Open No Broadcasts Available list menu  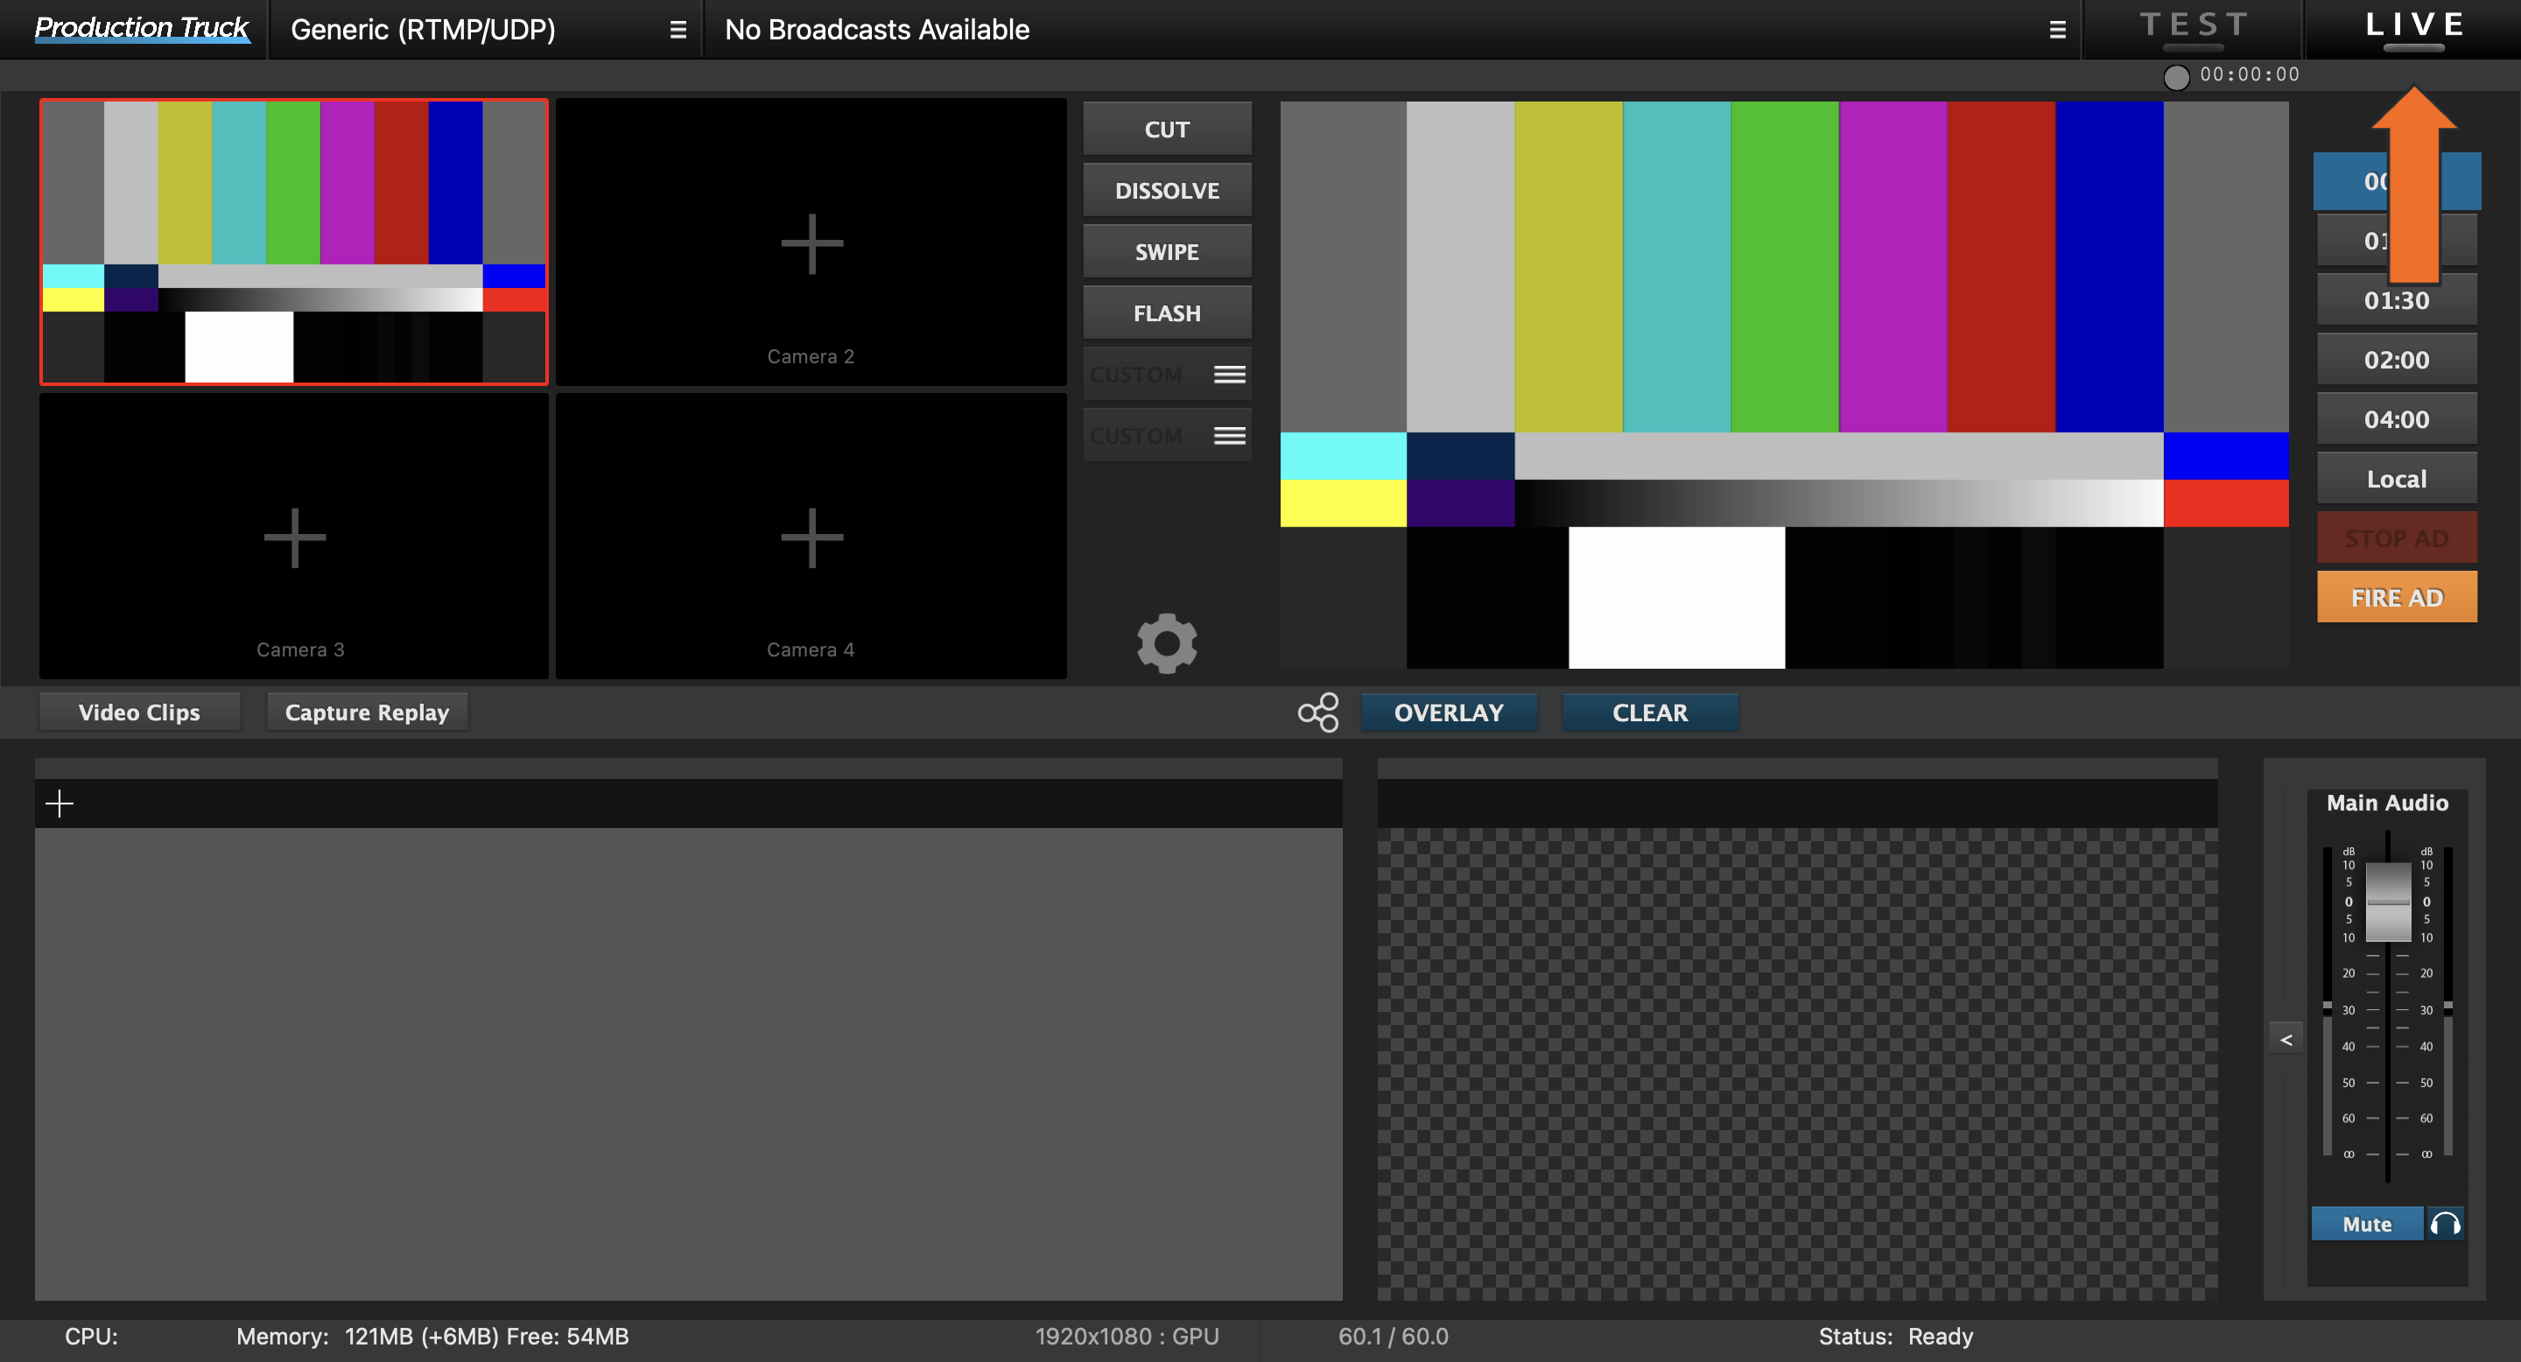(2057, 30)
